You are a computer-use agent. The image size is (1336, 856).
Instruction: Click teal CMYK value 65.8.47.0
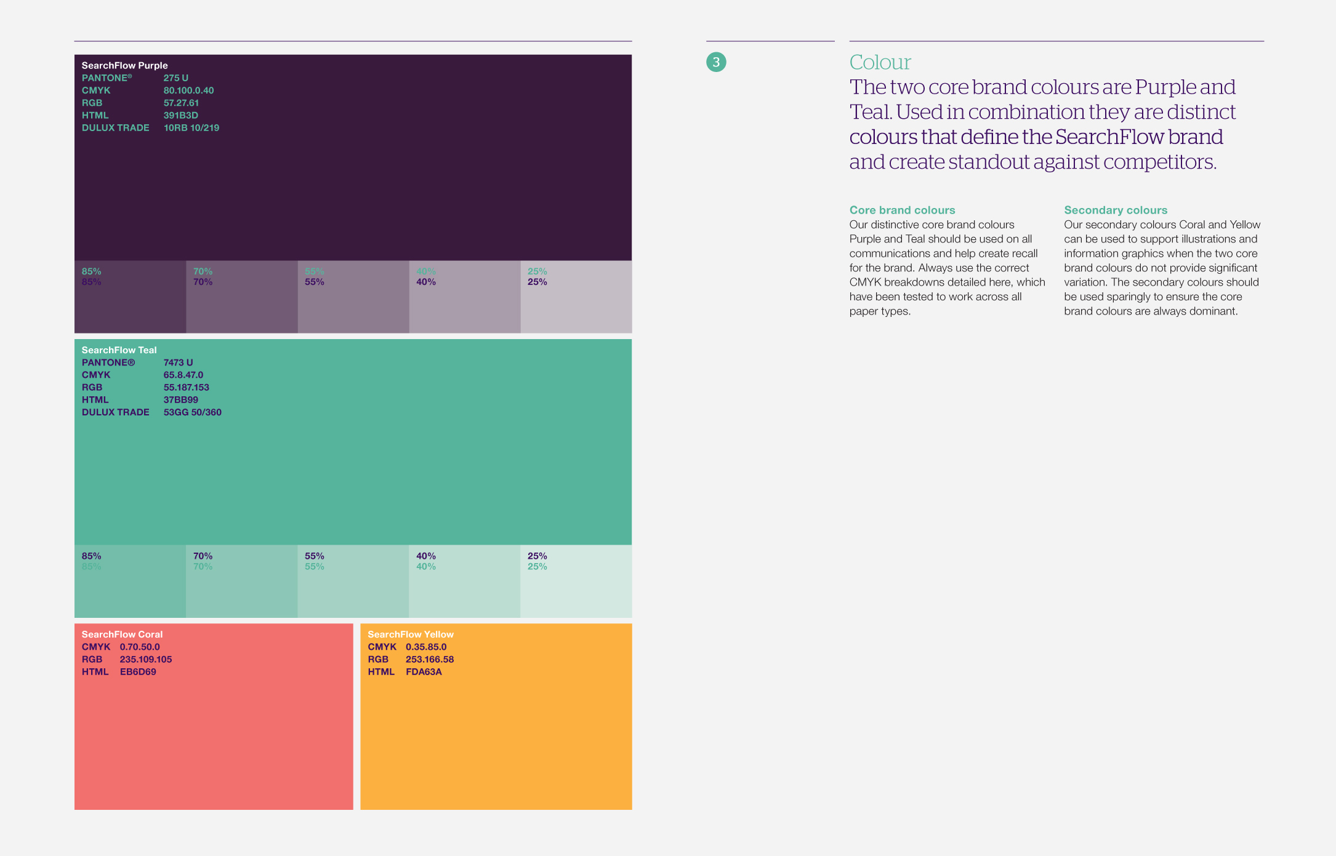(x=183, y=375)
